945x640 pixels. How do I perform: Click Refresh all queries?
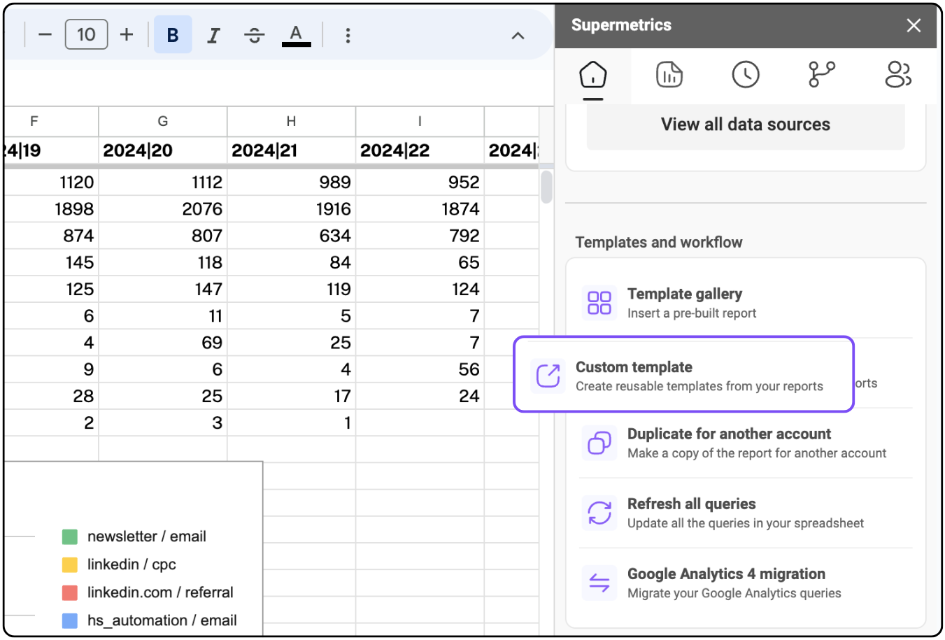691,513
